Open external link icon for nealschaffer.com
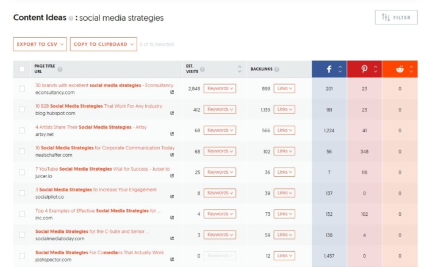Screen dimensions: 427x267 click(x=172, y=155)
